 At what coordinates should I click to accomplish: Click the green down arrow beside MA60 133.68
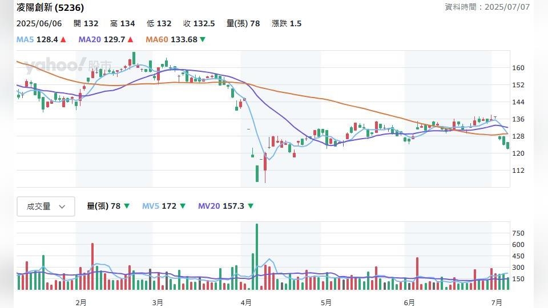[203, 39]
